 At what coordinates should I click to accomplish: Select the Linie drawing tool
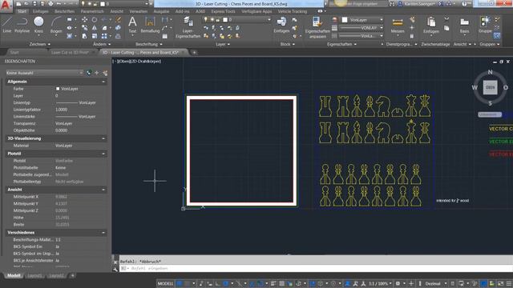(x=7, y=25)
